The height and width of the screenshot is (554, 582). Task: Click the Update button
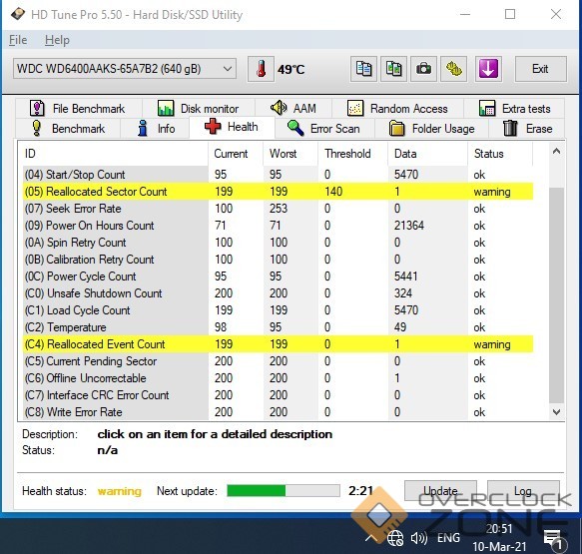click(440, 490)
